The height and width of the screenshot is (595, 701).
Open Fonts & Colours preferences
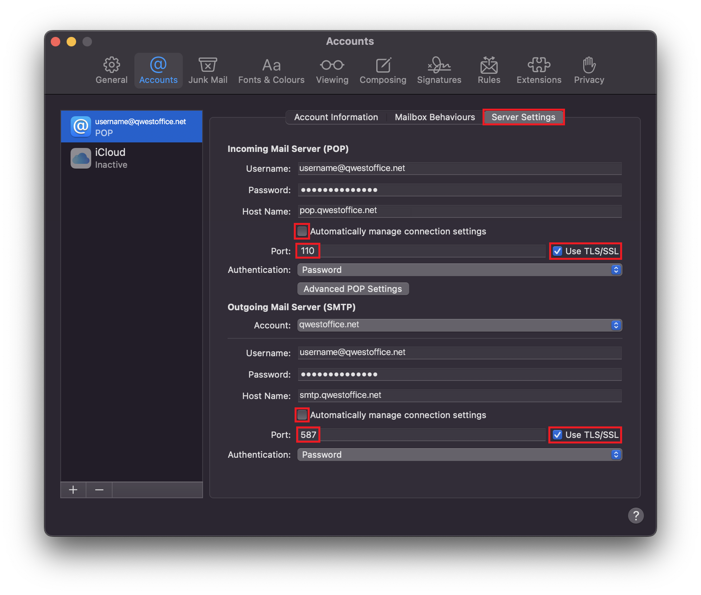click(271, 71)
